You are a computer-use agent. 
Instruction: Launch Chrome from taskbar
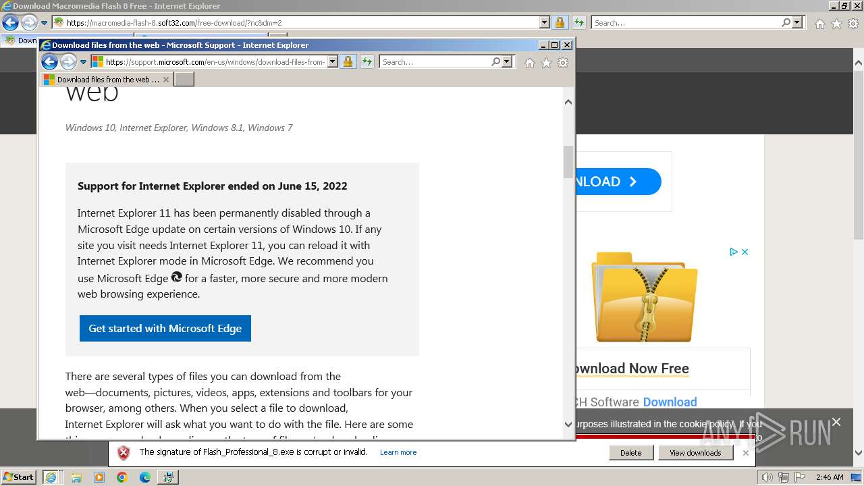(x=122, y=477)
